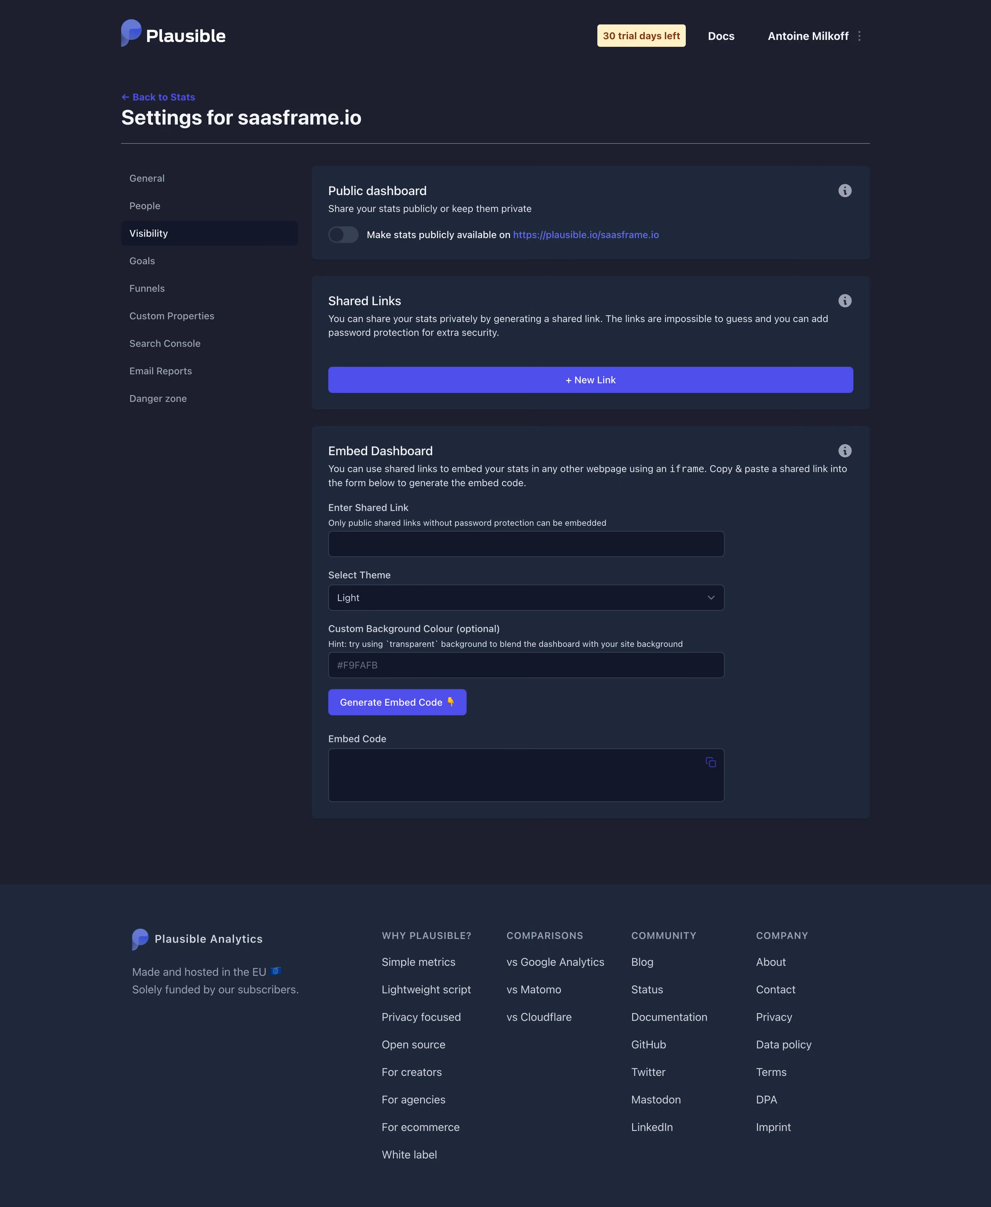Open the GitHub footer link
991x1207 pixels.
coord(649,1044)
